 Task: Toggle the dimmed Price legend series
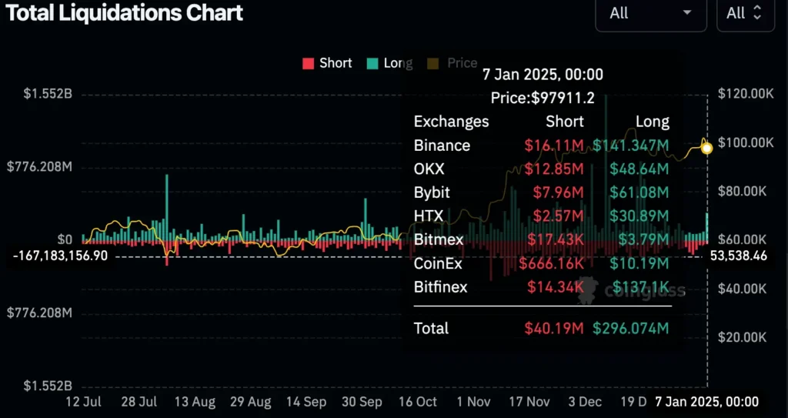(x=452, y=63)
